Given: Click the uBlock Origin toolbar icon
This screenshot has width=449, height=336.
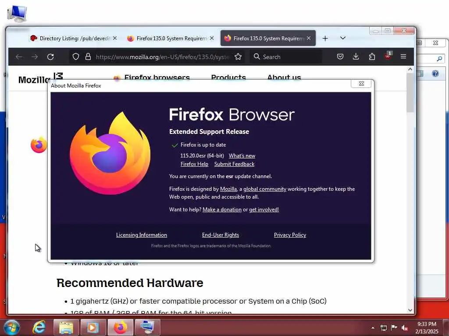Looking at the screenshot, I should click(388, 56).
